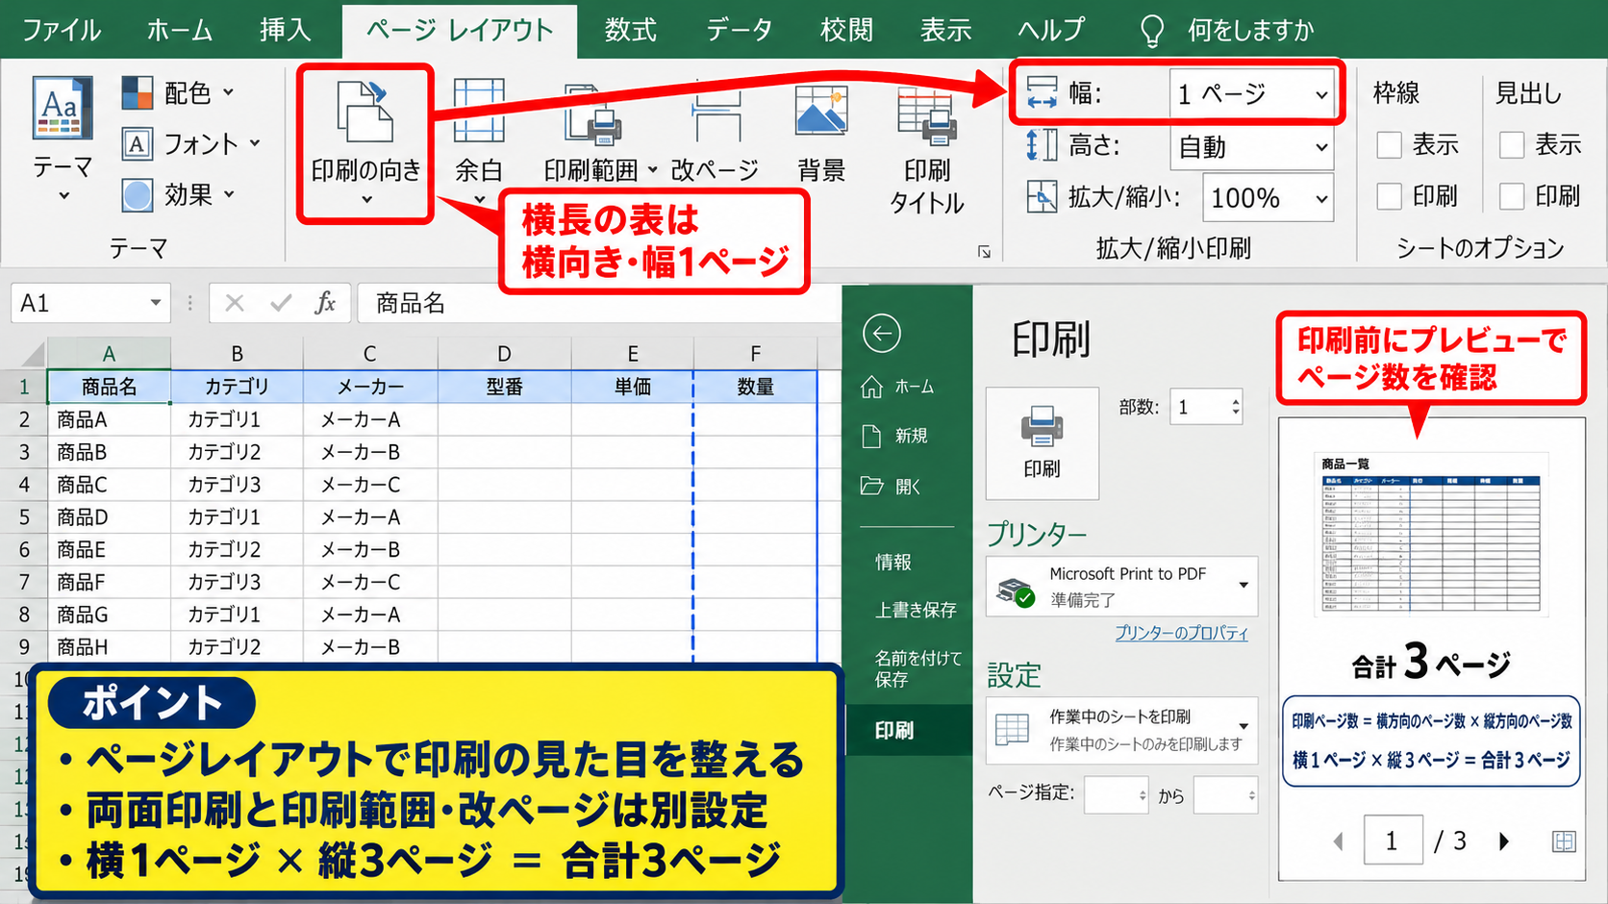This screenshot has height=904, width=1608.
Task: Open the 印刷範囲 print area menu
Action: tap(600, 133)
